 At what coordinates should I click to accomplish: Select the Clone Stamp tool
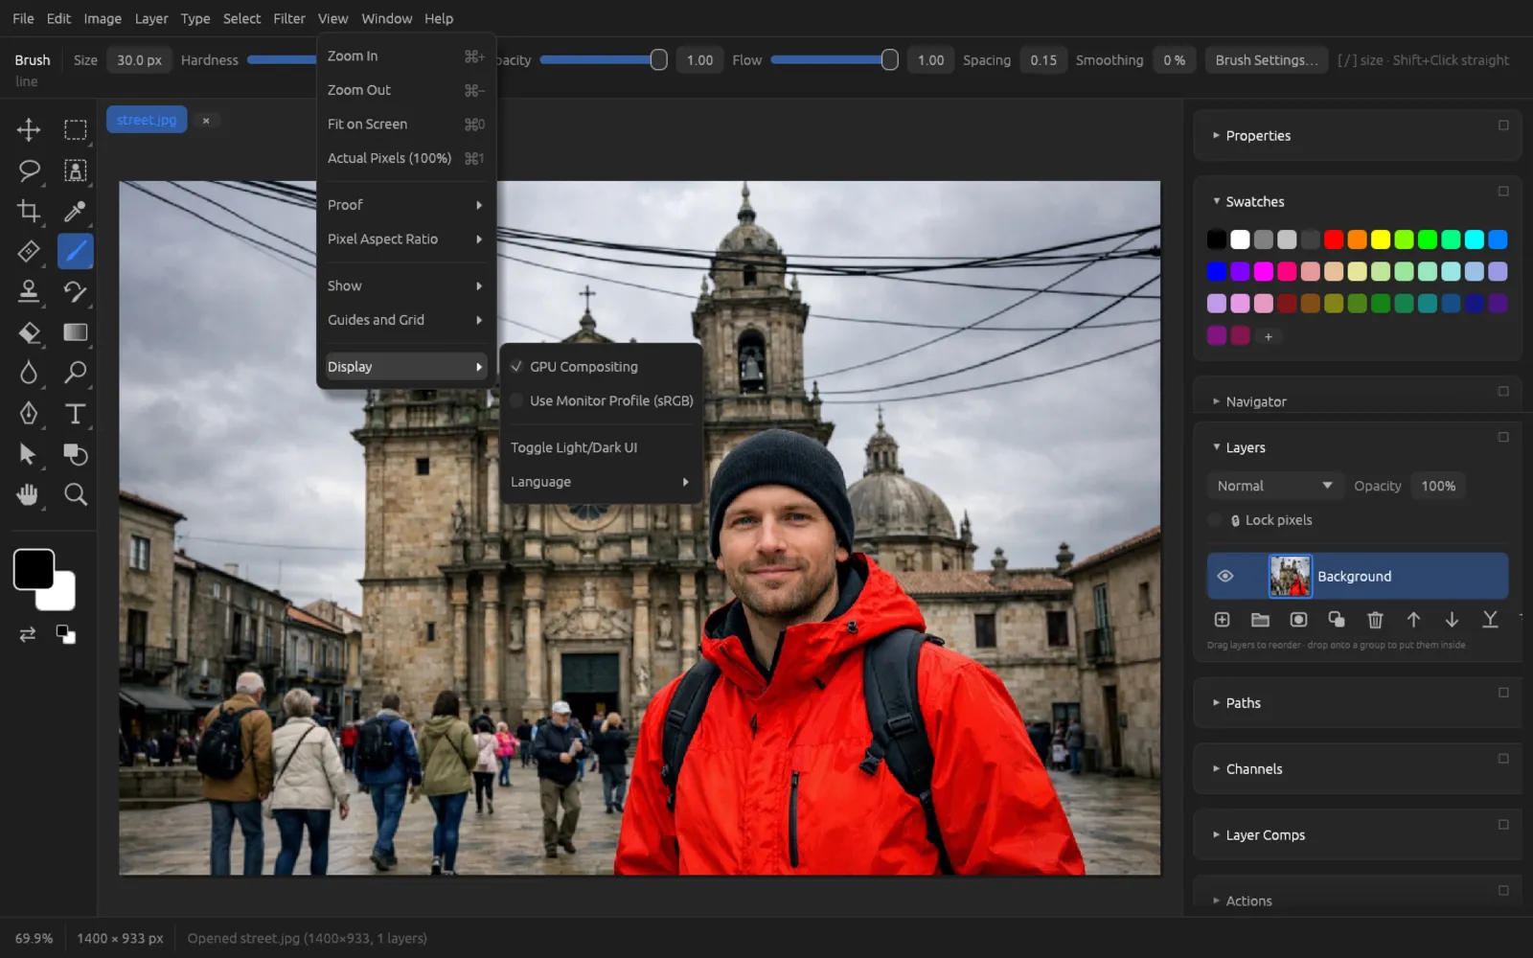point(29,291)
